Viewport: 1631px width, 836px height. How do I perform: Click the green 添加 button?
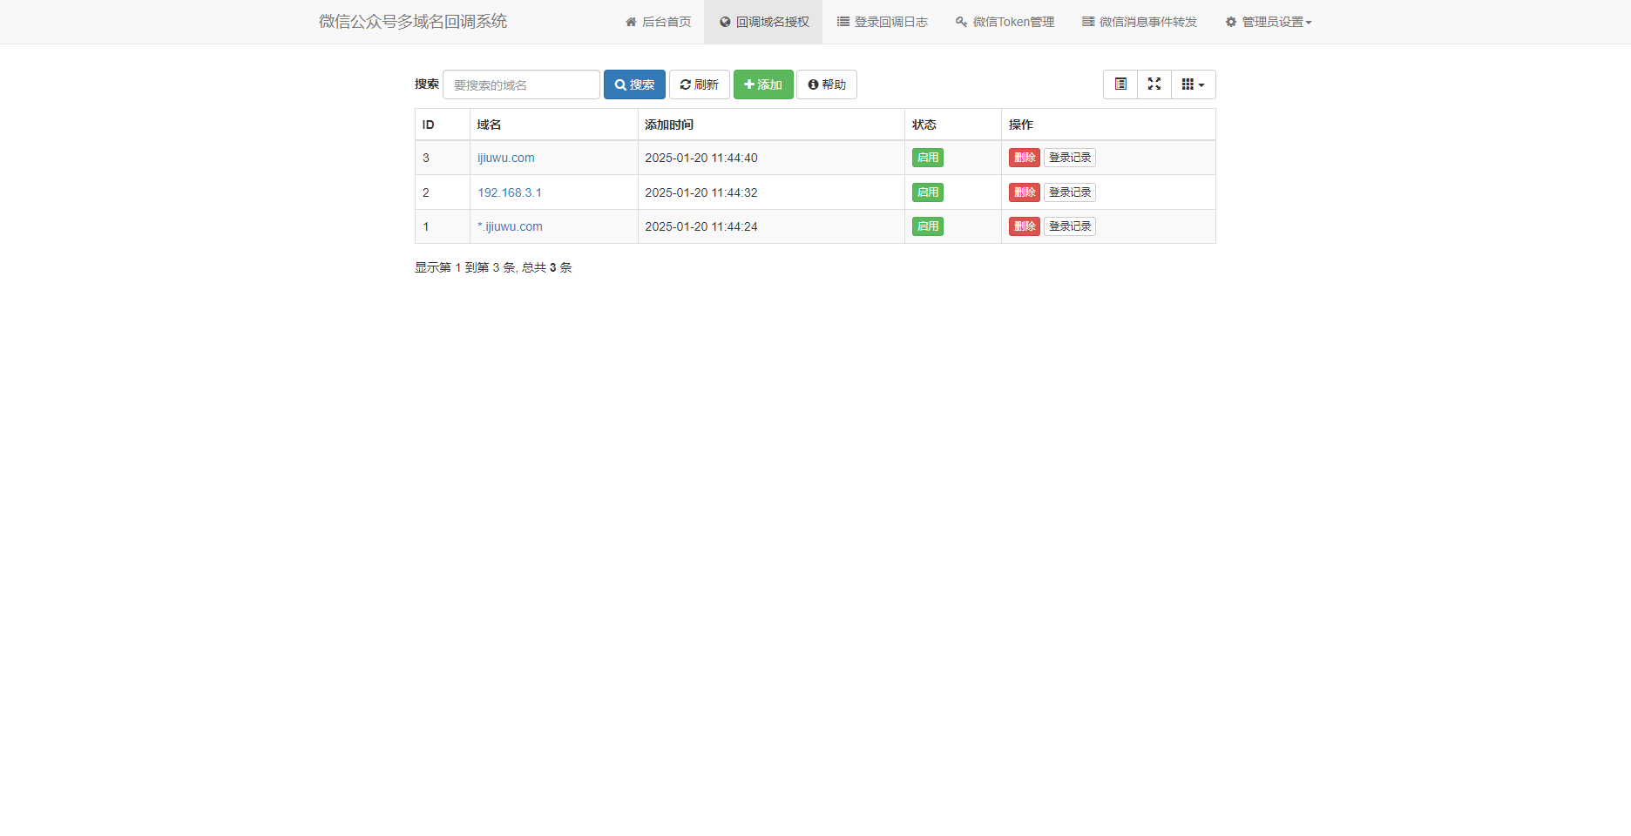(763, 84)
